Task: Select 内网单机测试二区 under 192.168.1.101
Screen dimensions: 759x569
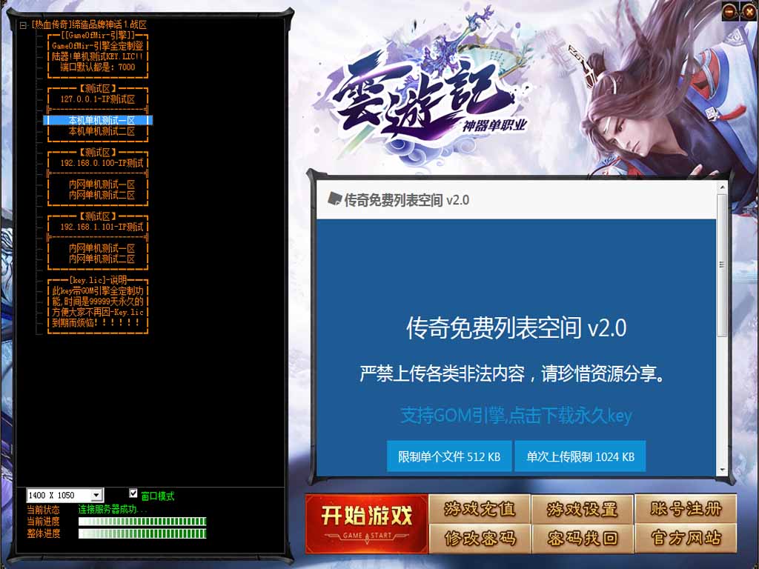Action: 102,259
